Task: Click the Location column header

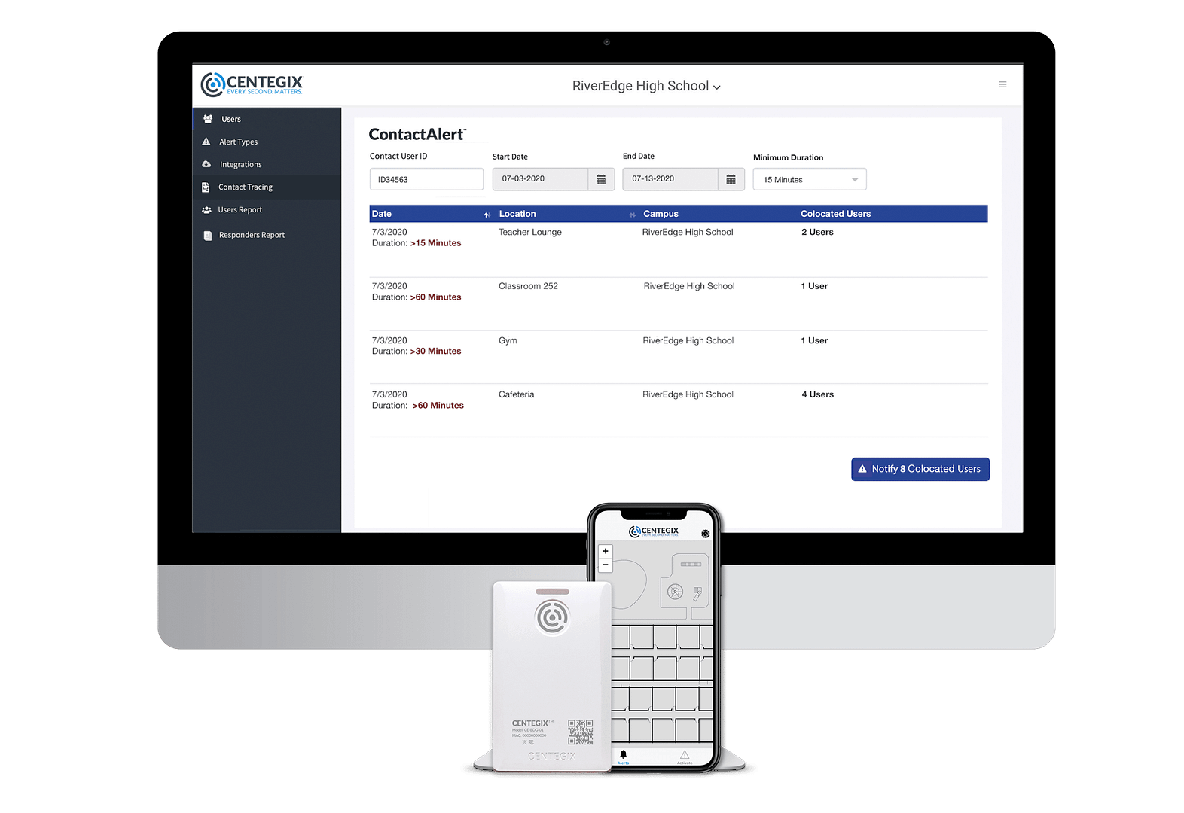Action: pos(517,214)
